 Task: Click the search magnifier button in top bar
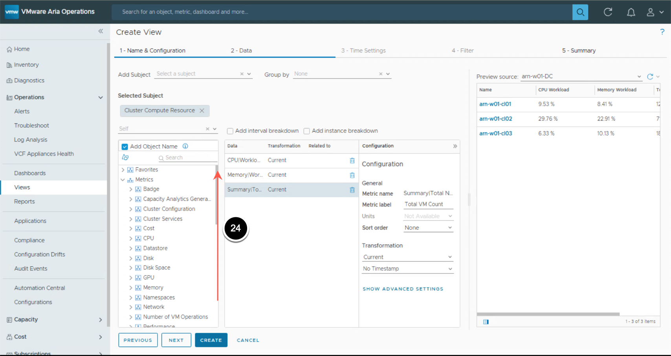580,12
